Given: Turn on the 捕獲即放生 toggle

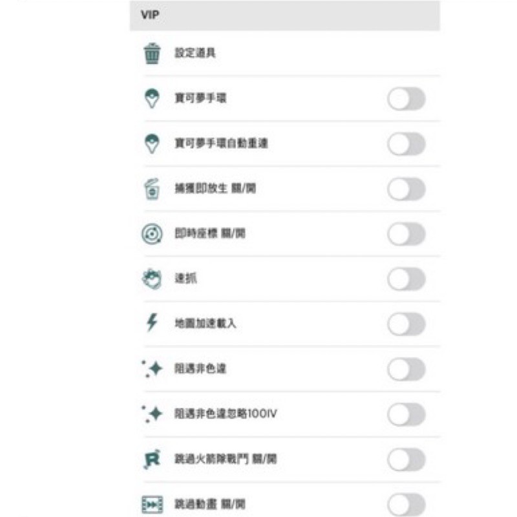Looking at the screenshot, I should 406,189.
